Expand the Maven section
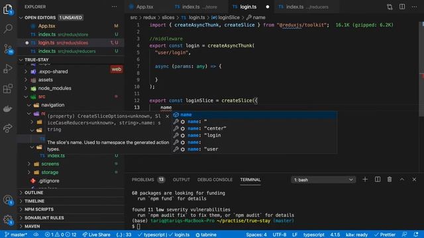The height and width of the screenshot is (238, 424). pyautogui.click(x=70, y=226)
